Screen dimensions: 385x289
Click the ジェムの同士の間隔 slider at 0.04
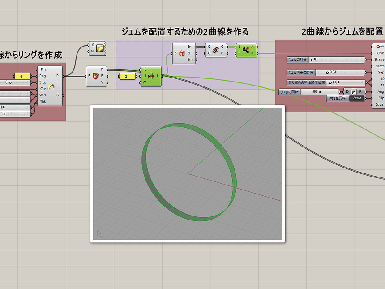328,73
